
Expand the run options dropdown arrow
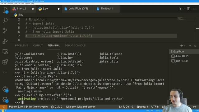[x=183, y=9]
